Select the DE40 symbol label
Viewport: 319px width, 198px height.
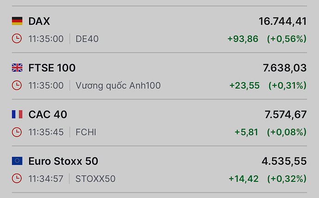pyautogui.click(x=87, y=39)
